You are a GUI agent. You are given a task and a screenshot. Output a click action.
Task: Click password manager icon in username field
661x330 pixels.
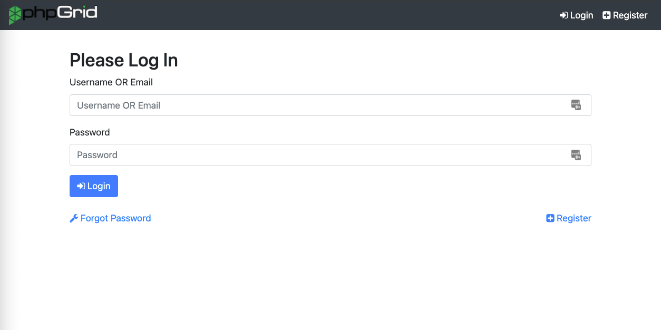pyautogui.click(x=576, y=105)
